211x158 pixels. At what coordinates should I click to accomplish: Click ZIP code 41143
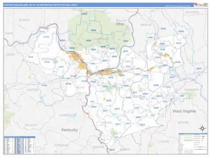[x=44, y=85]
